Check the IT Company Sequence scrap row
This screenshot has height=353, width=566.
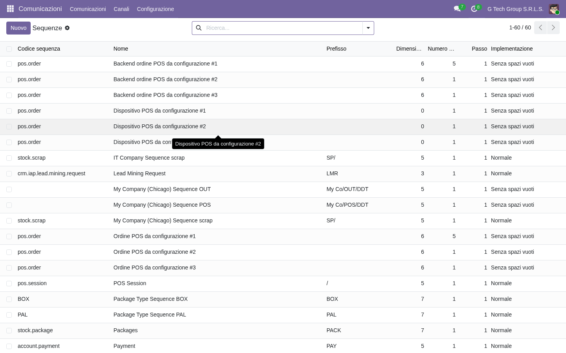9,158
